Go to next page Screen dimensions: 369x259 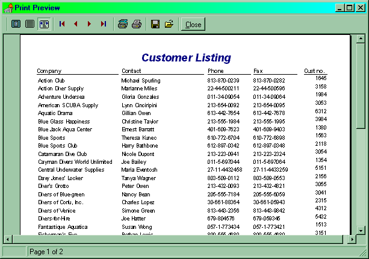click(x=90, y=24)
